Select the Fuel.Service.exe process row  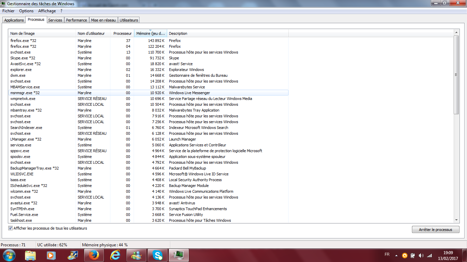tap(148, 215)
